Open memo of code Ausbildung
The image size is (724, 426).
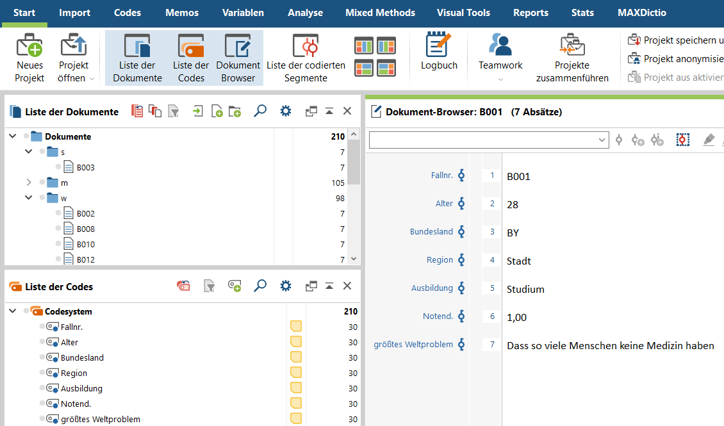coord(296,388)
